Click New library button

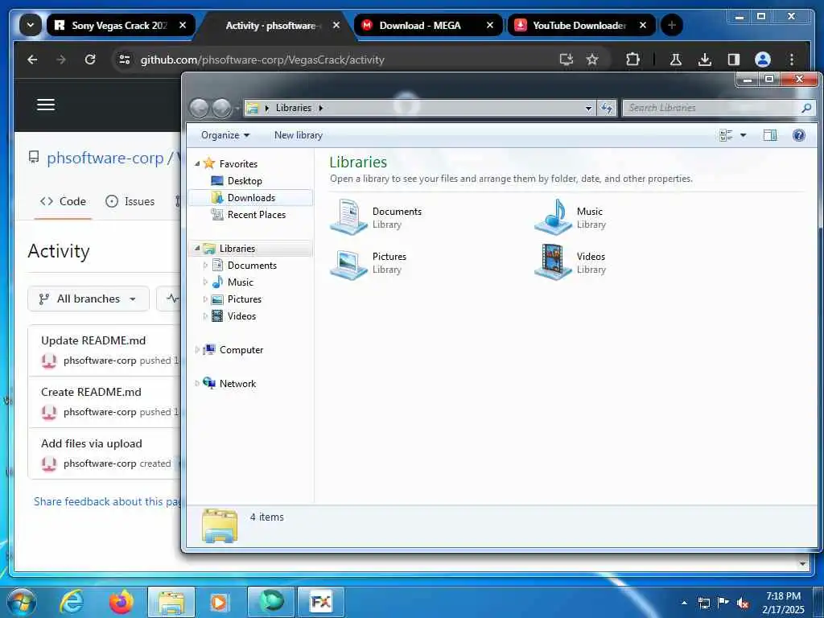tap(299, 135)
